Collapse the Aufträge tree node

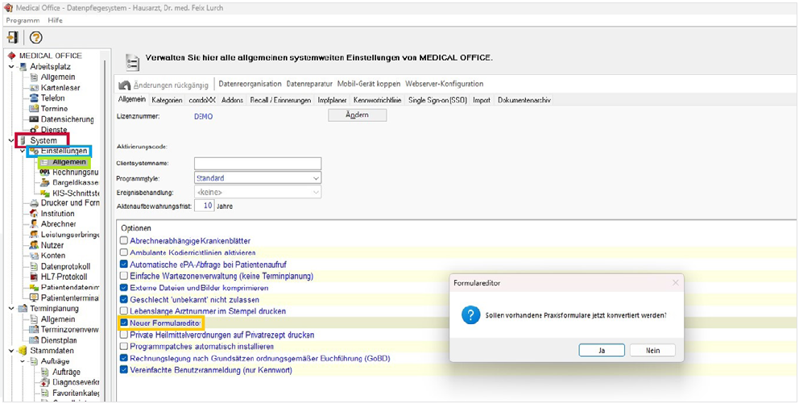tap(23, 361)
